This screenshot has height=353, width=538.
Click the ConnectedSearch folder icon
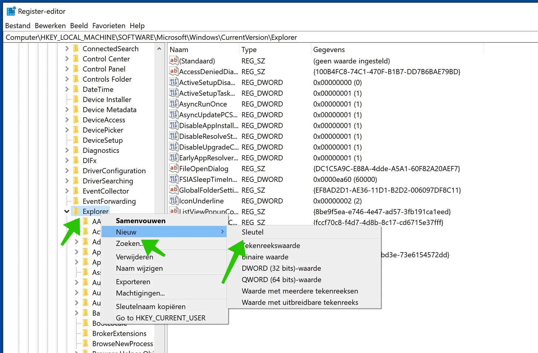[x=76, y=48]
